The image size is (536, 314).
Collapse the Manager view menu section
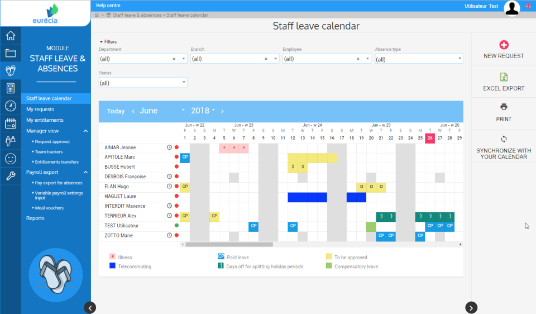pos(85,131)
